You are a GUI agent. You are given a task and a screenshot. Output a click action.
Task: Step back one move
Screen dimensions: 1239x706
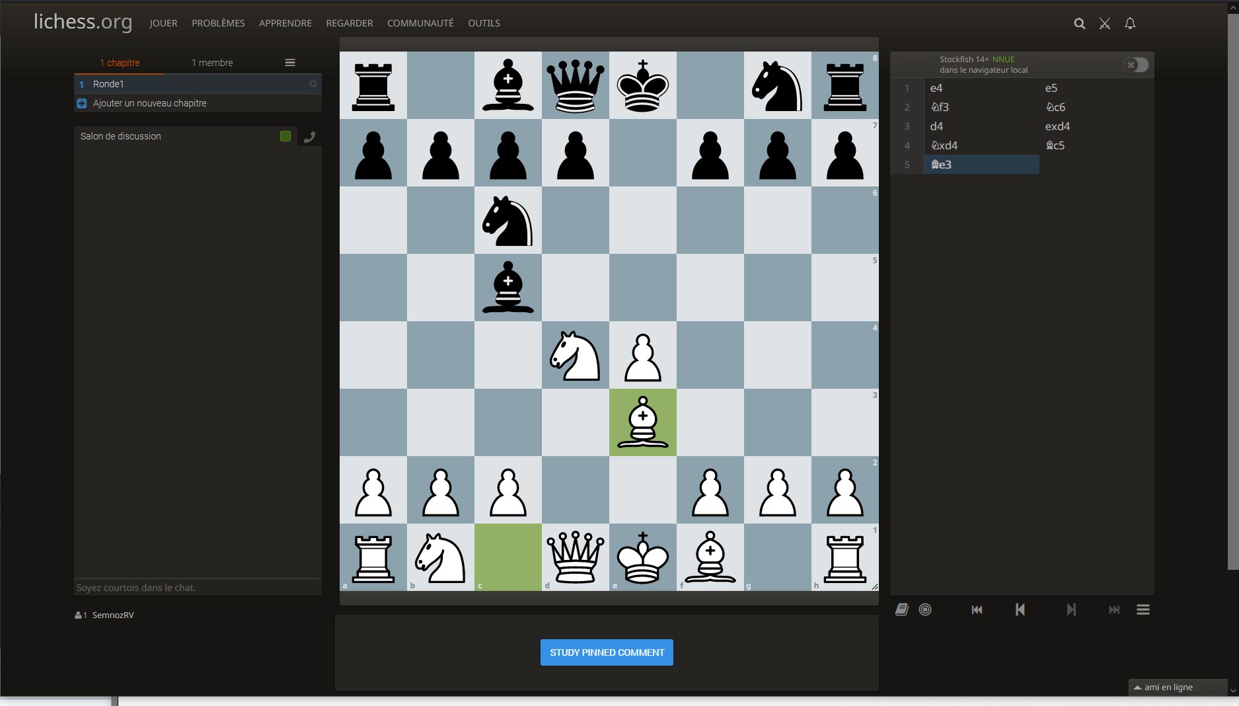pos(1020,609)
